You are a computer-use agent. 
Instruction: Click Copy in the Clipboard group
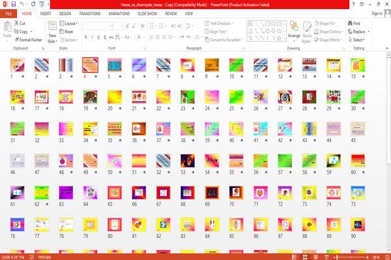click(x=21, y=31)
